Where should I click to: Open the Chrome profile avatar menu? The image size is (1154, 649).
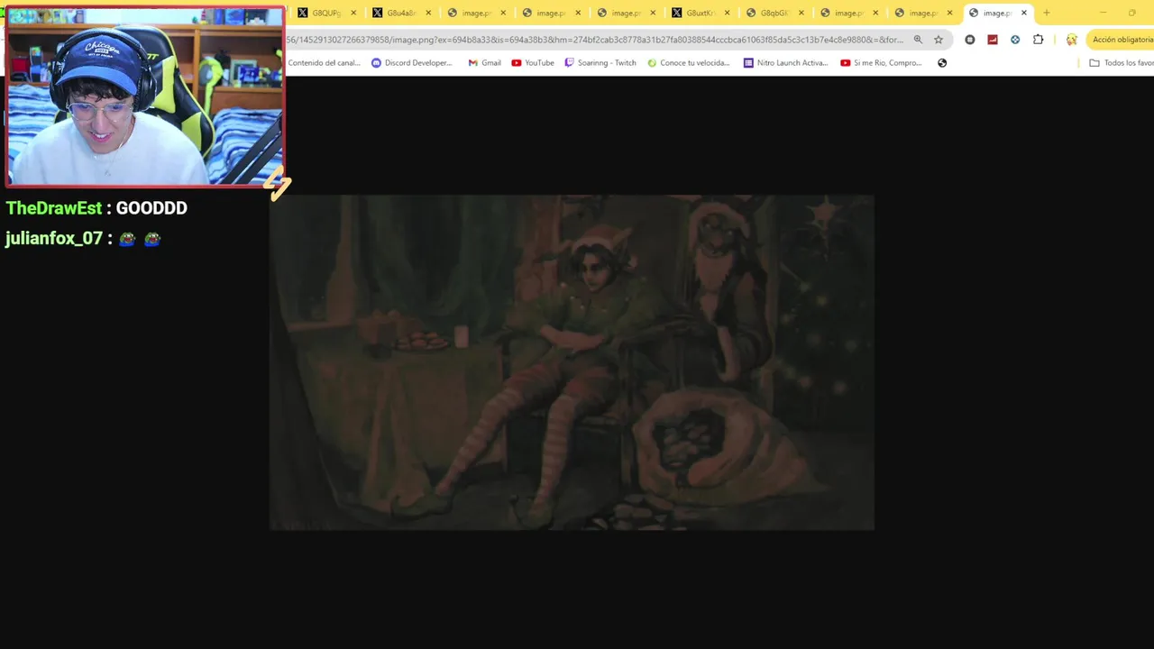click(1071, 40)
